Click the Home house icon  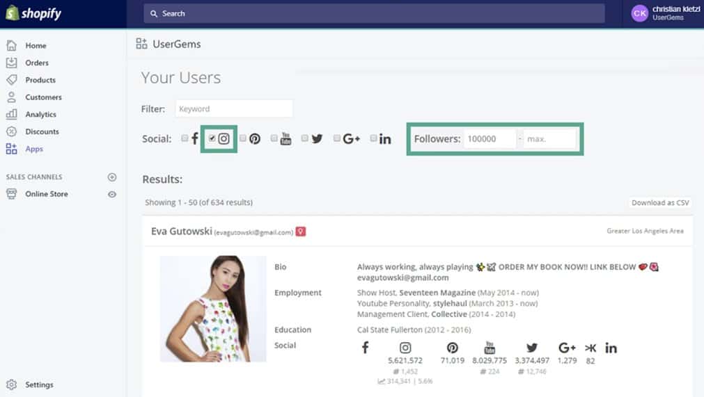[x=12, y=45]
